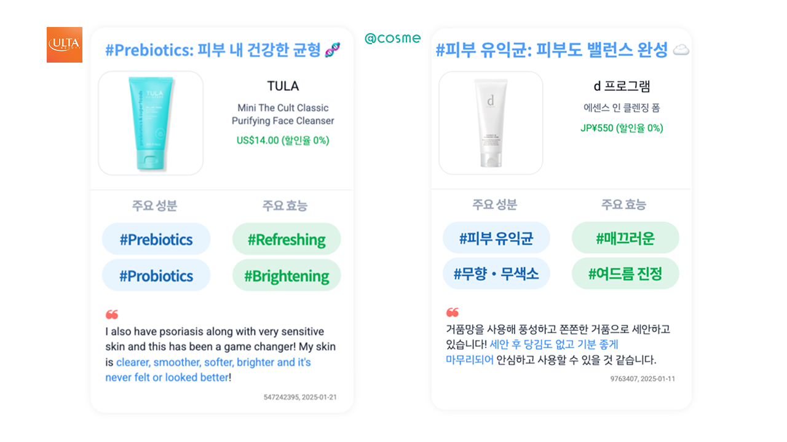Select the #여드름 진정 effect tag
Viewport: 787px width, 442px height.
625,273
